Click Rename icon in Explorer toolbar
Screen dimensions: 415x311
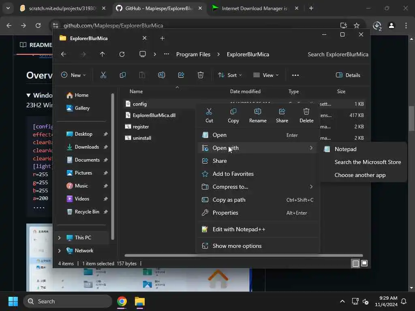161,75
